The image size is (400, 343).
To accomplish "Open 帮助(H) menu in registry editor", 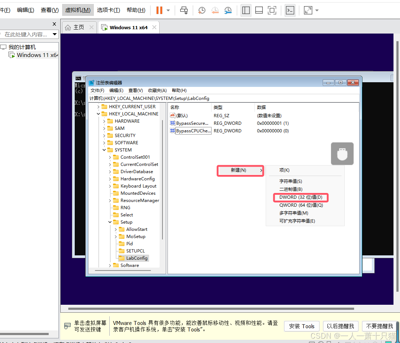I will 179,91.
